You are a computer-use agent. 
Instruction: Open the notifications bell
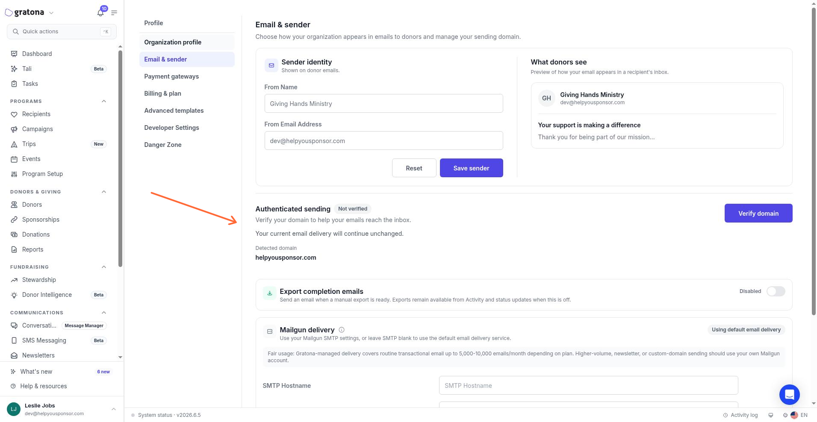point(100,13)
